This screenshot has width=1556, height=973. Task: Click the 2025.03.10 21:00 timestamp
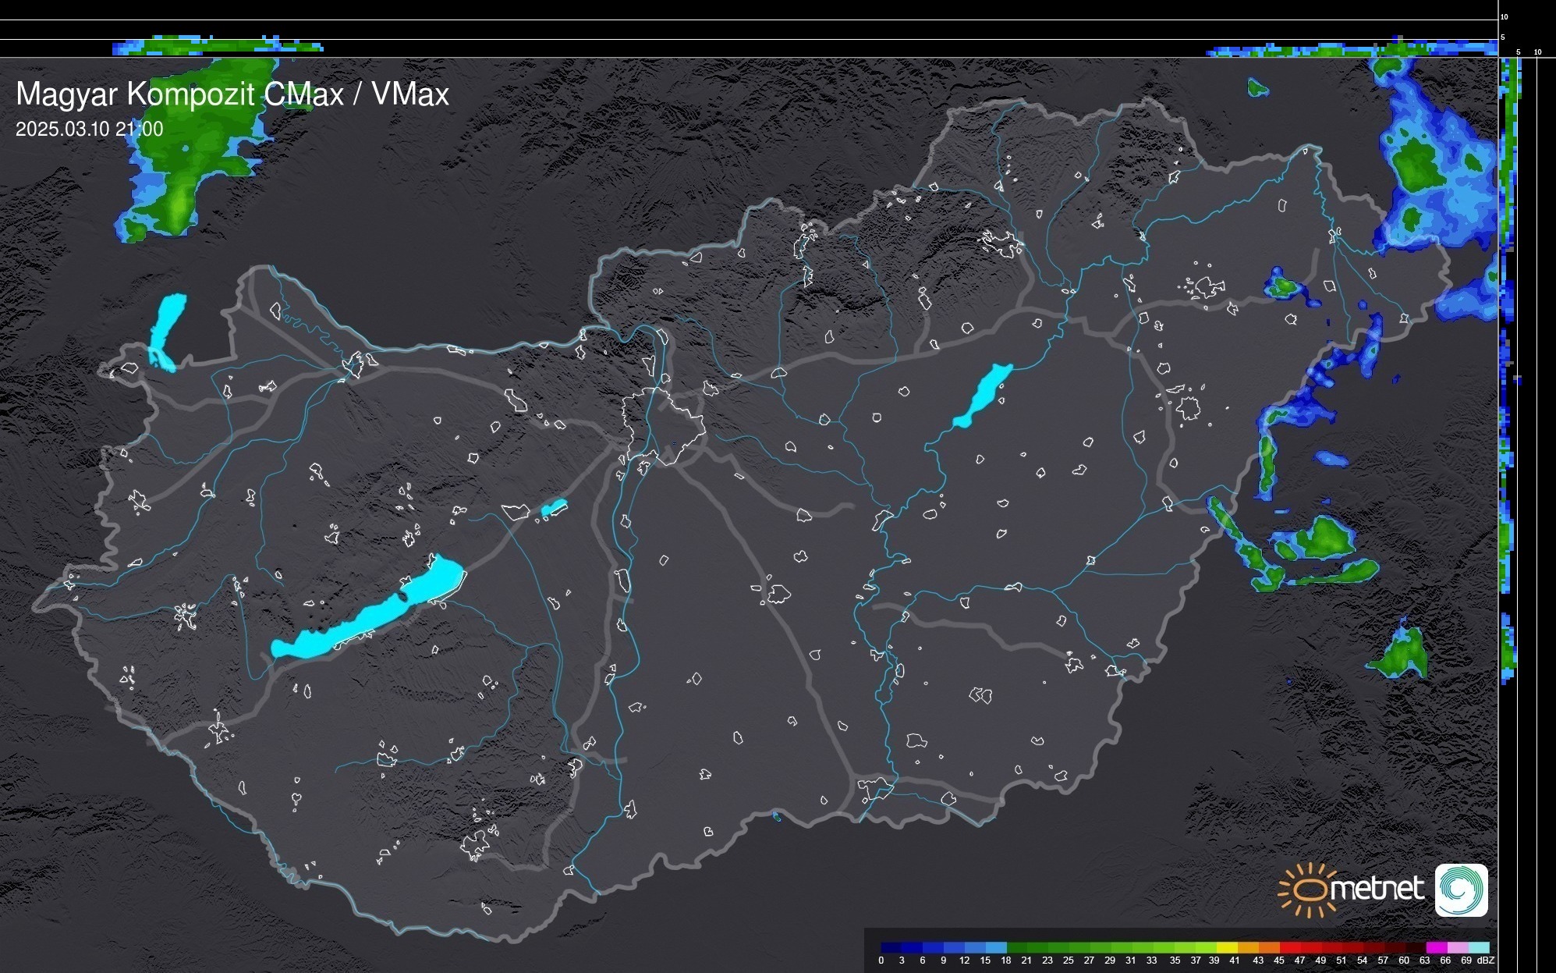click(90, 130)
